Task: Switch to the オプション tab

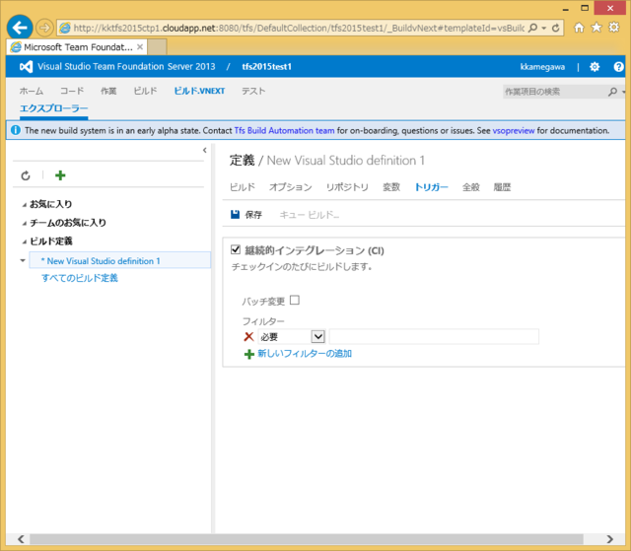Action: pos(290,187)
